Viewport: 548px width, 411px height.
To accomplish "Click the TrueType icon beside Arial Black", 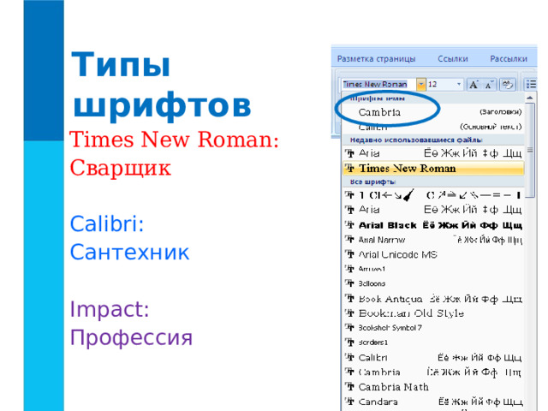I will click(349, 224).
